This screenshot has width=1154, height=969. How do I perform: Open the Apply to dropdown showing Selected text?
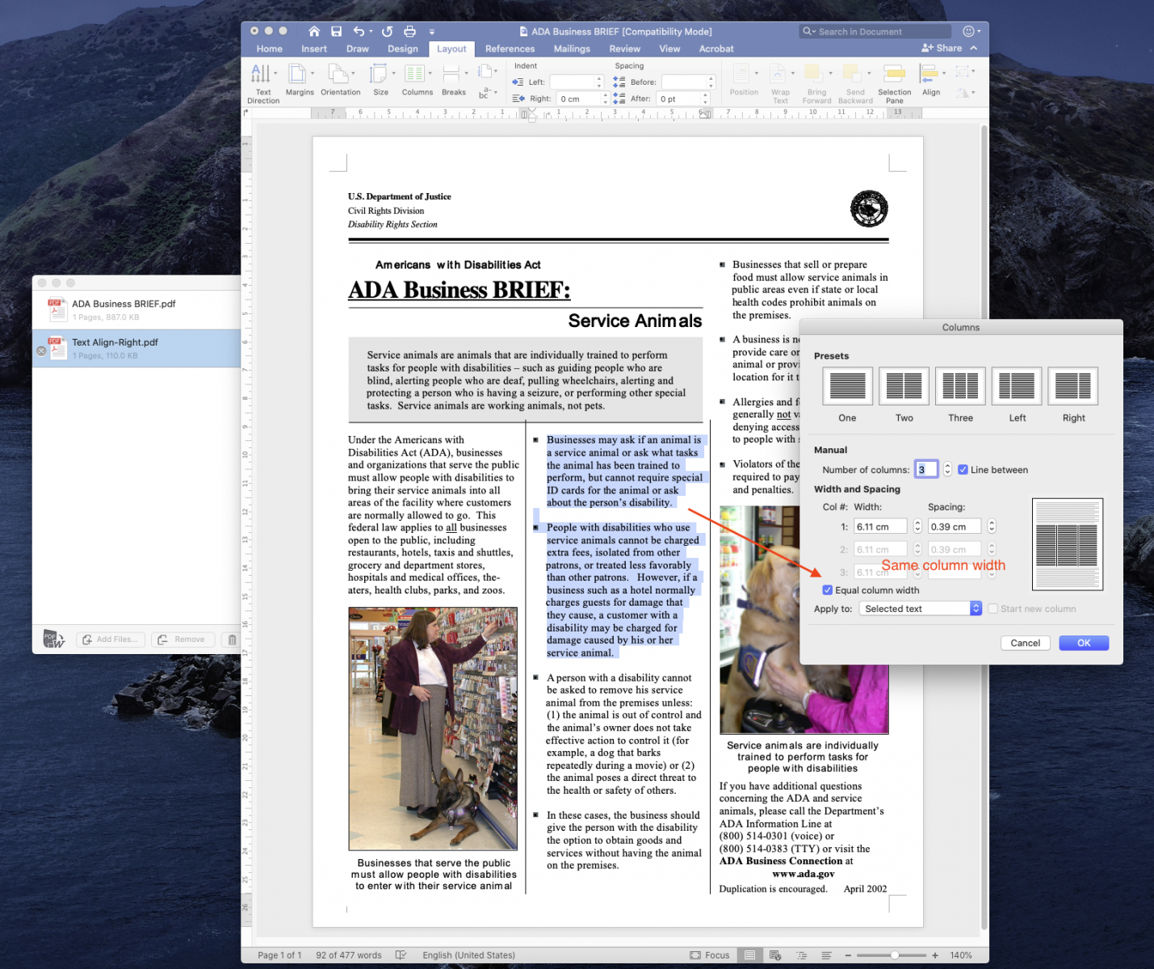(921, 609)
